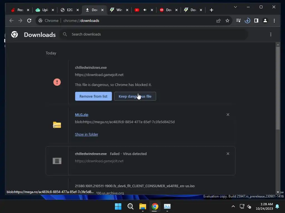
Task: Open the downloads bubble icon in toolbar
Action: pyautogui.click(x=247, y=21)
